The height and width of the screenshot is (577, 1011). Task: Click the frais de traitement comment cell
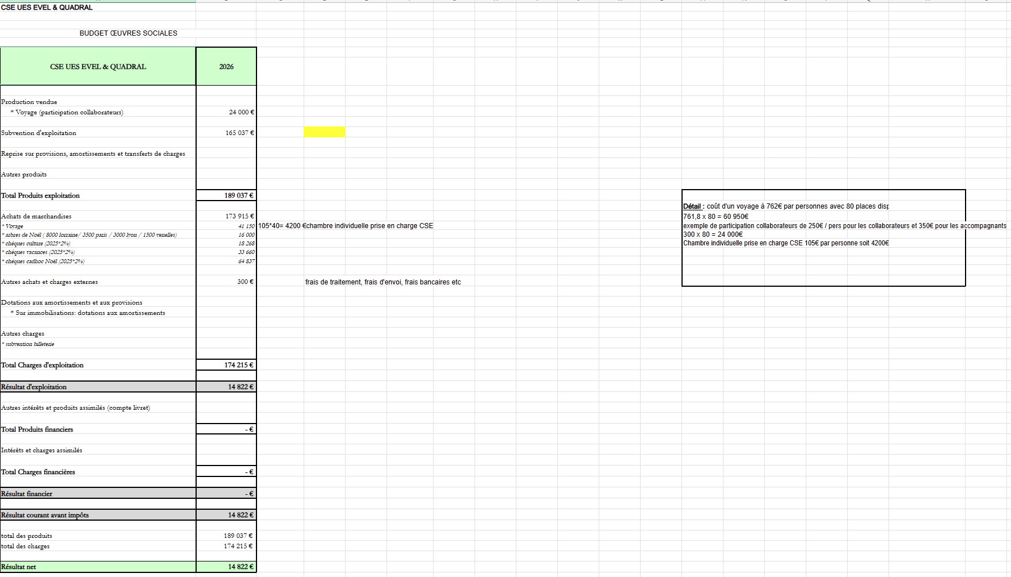[383, 282]
